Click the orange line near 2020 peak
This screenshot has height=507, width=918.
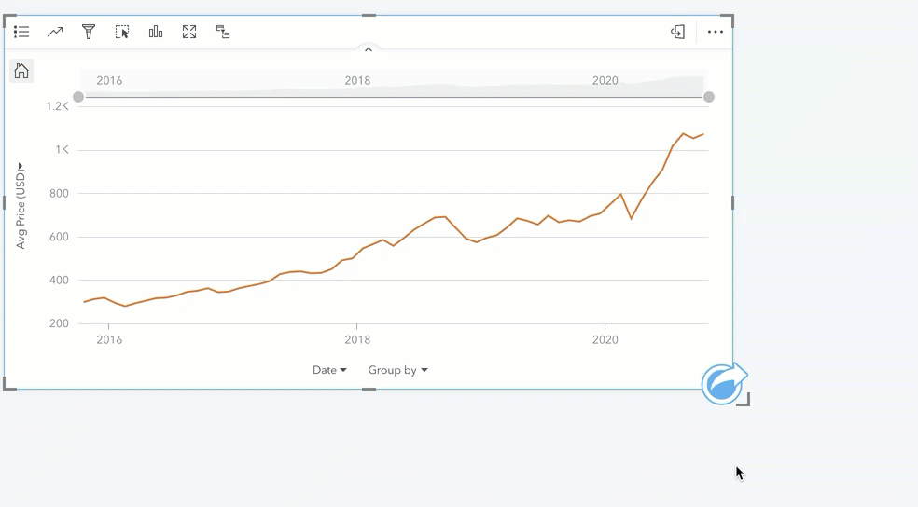point(684,134)
